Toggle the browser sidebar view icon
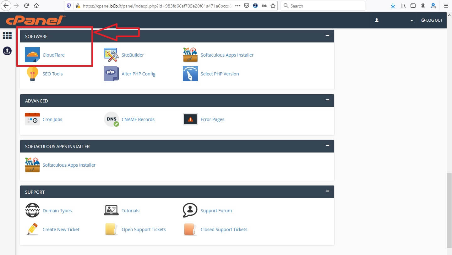452x255 pixels. click(413, 6)
